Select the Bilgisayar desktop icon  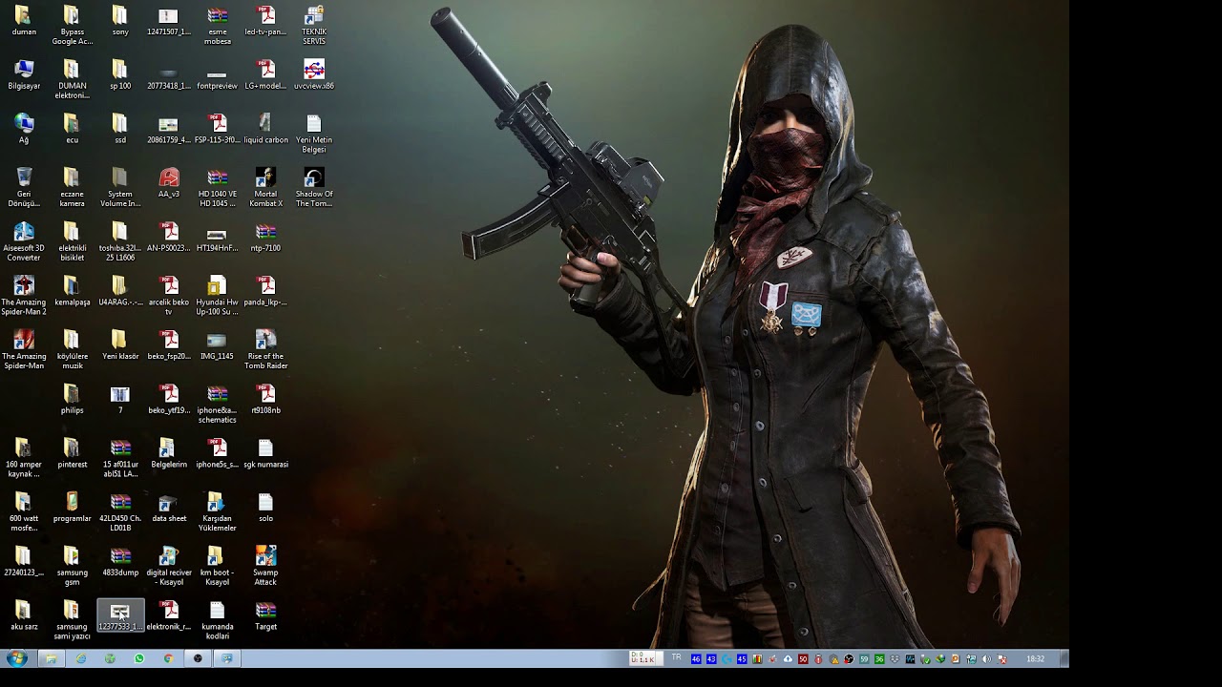tap(24, 75)
